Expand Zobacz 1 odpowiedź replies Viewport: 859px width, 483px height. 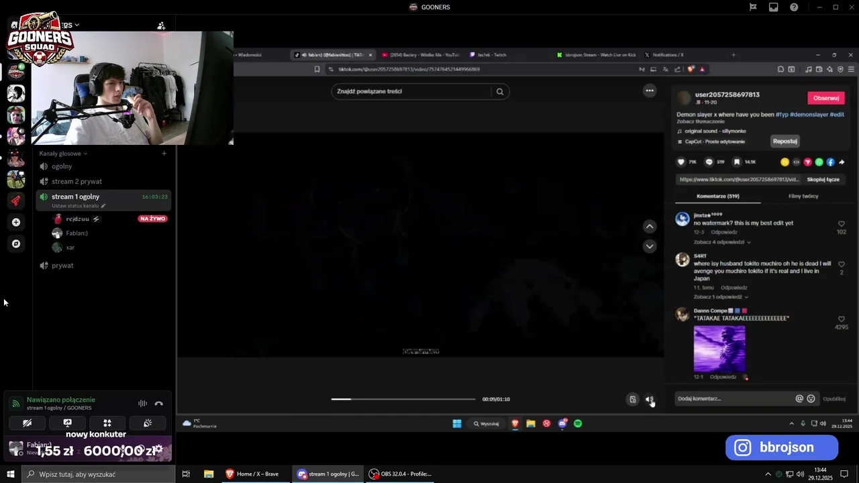point(721,297)
